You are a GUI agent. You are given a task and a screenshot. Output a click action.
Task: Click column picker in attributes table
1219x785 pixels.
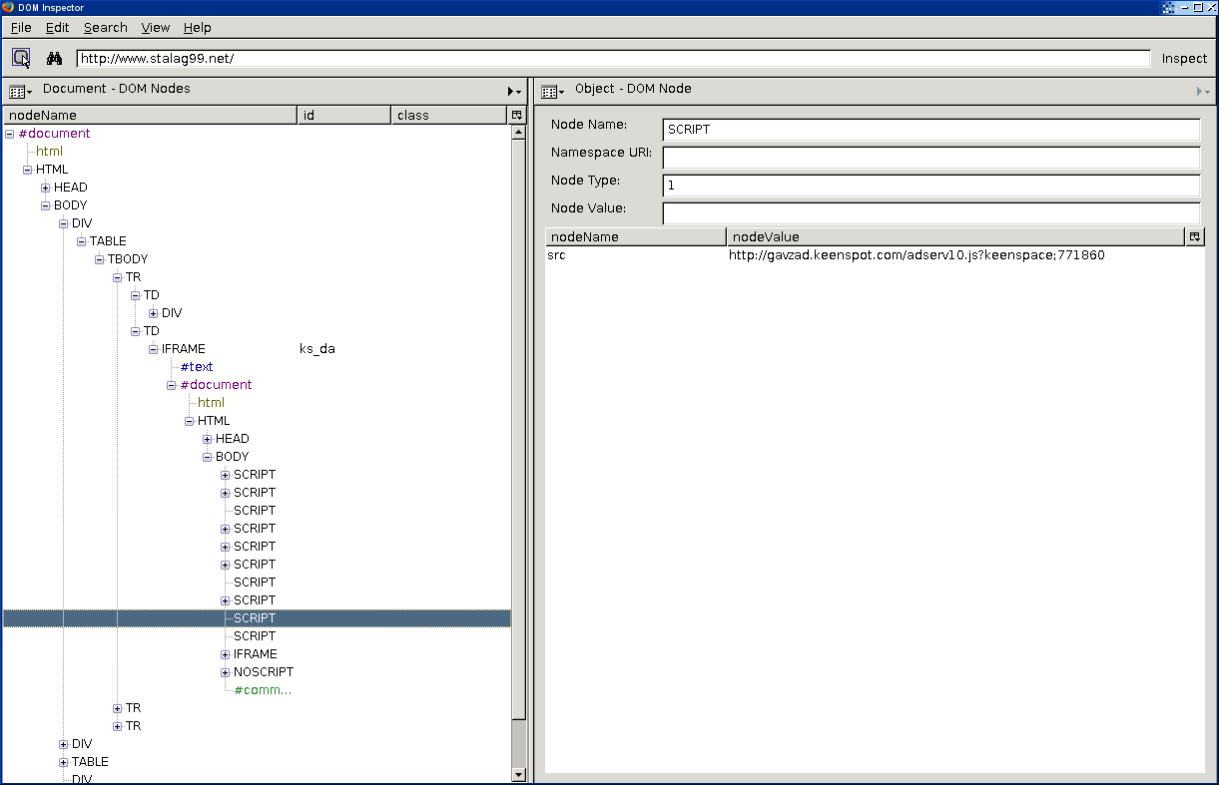tap(1194, 236)
